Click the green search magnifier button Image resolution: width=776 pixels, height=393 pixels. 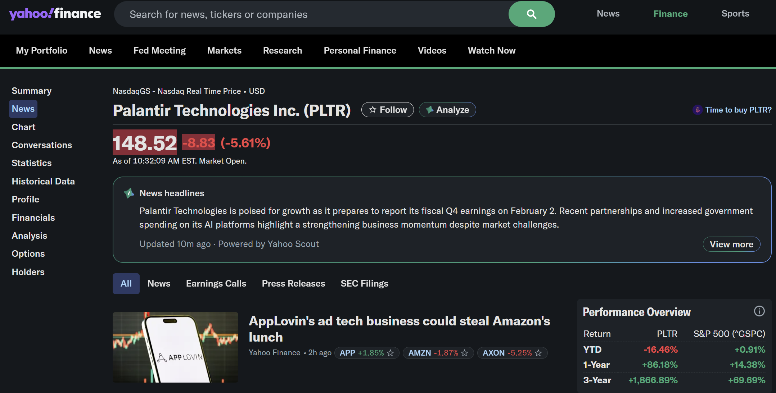(531, 14)
